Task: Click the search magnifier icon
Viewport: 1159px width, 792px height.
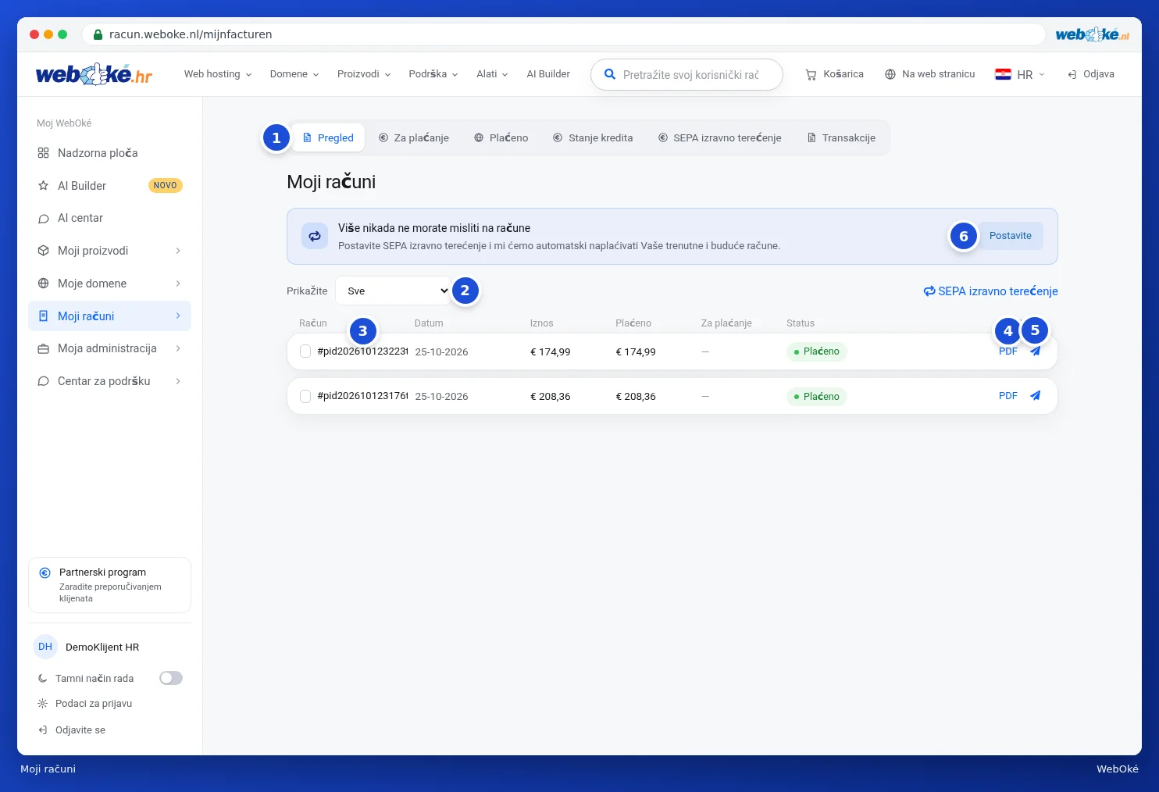Action: point(610,74)
